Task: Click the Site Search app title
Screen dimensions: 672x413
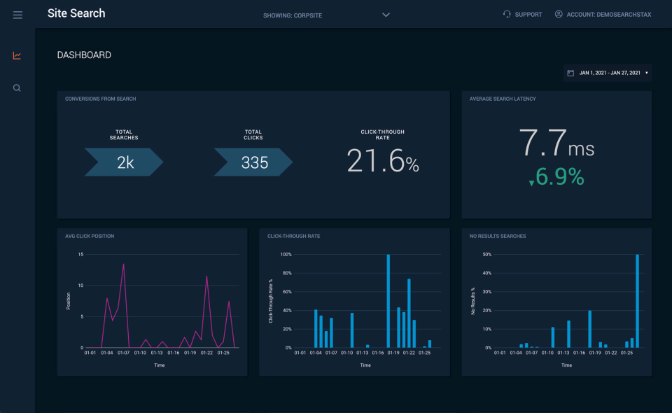Action: 76,13
